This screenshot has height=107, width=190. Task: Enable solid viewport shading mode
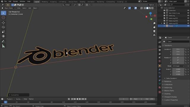coord(147,8)
